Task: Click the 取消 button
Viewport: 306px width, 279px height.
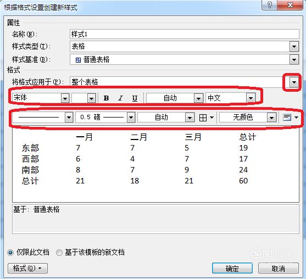Action: pos(279,269)
